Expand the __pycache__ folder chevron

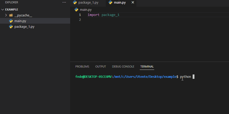[x=6, y=15]
